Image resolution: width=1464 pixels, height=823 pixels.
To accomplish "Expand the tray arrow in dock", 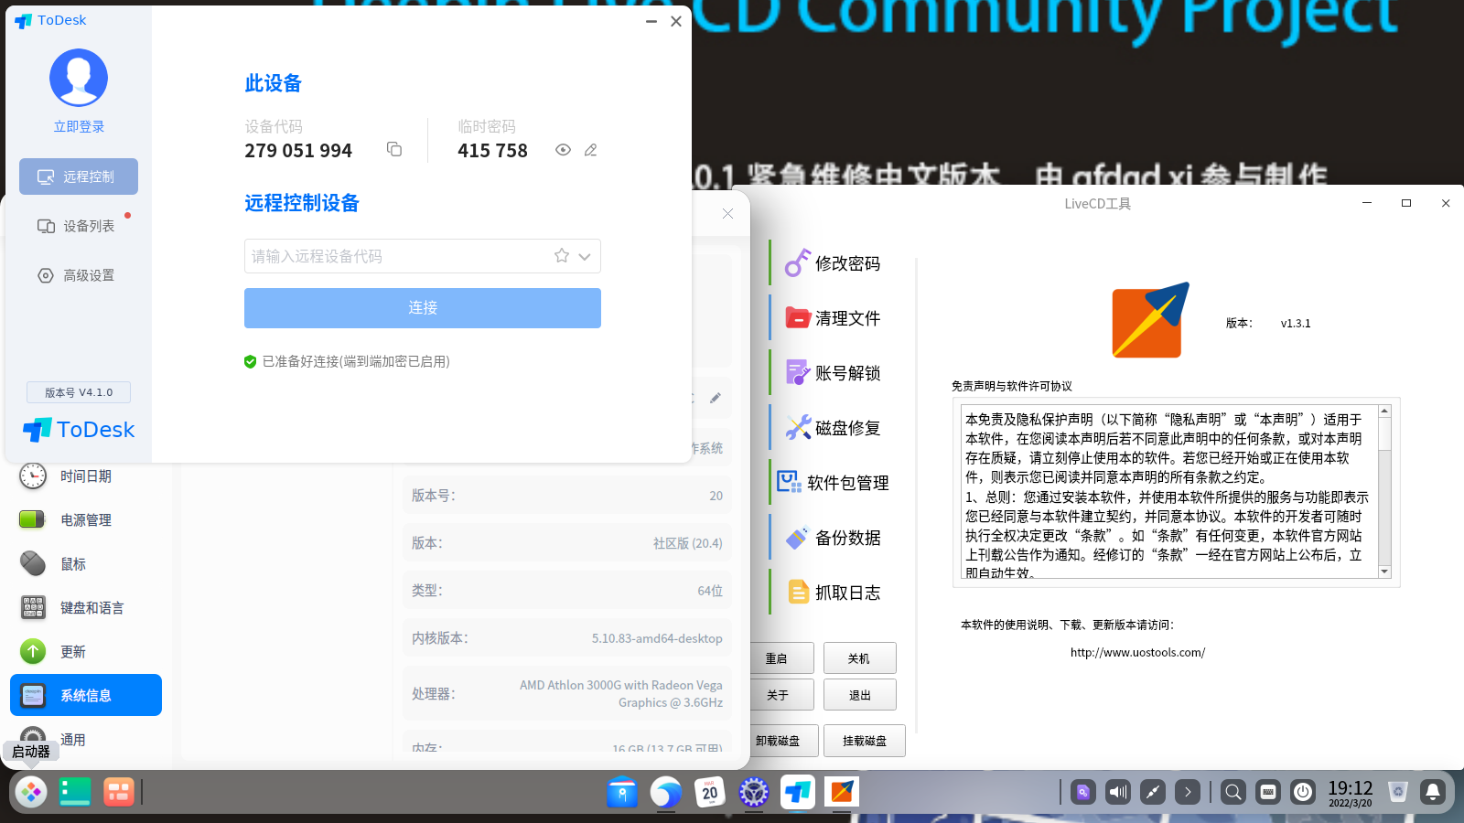I will [1188, 792].
